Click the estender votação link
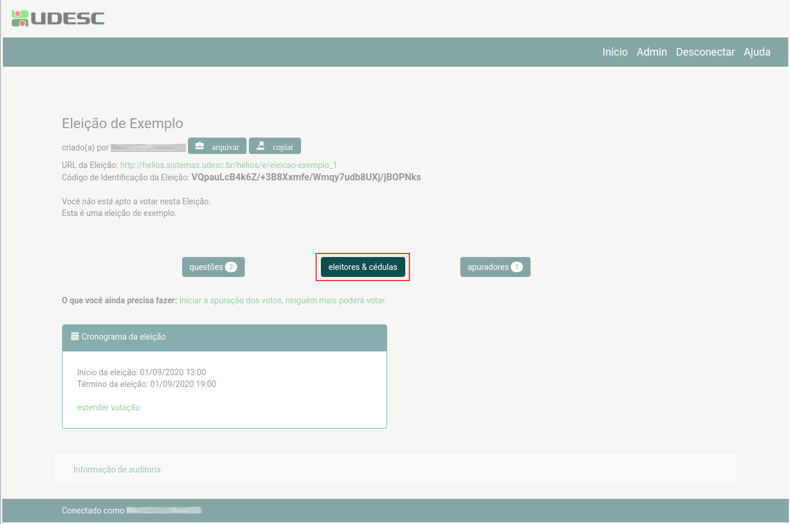Viewport: 790px width, 524px height. coord(108,407)
